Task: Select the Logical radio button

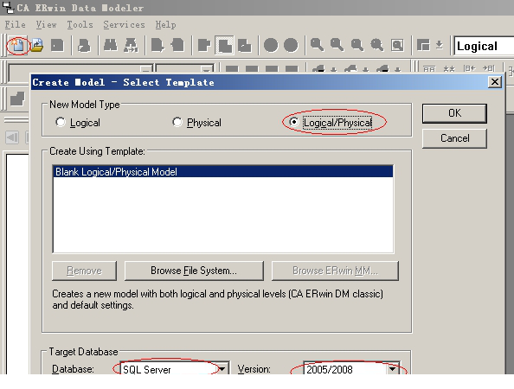Action: [x=61, y=122]
